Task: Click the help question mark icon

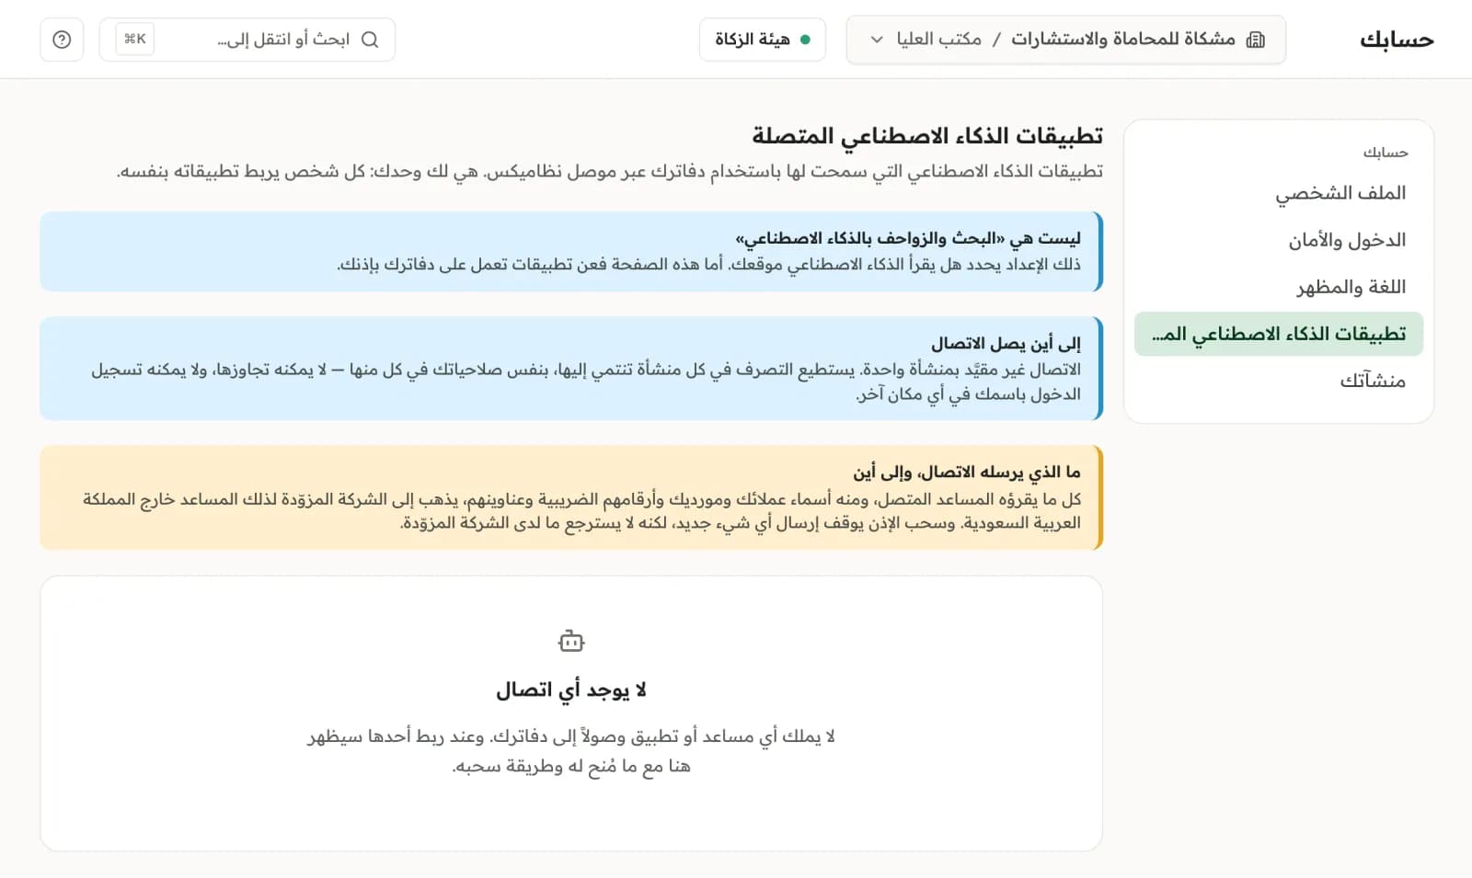Action: (62, 40)
